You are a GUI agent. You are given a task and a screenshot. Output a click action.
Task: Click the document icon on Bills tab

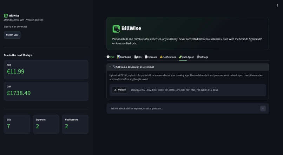pyautogui.click(x=136, y=57)
